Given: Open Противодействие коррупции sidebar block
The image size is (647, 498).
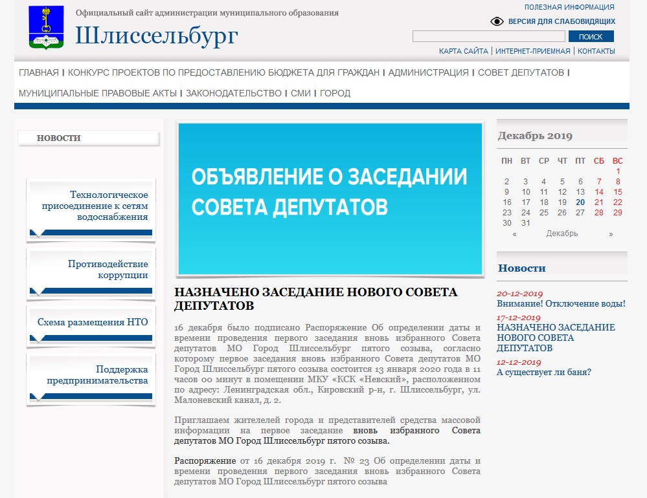Looking at the screenshot, I should click(x=91, y=275).
